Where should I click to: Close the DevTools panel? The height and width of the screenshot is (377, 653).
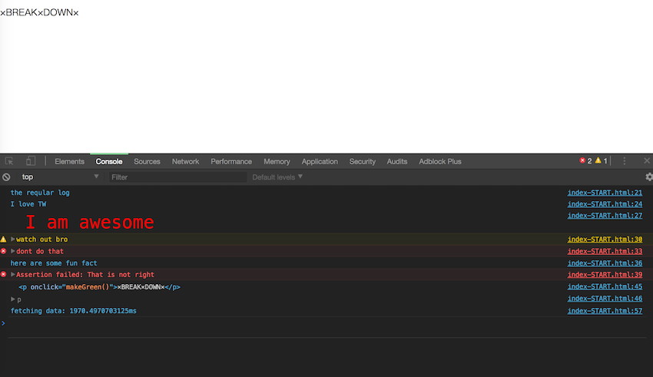(x=646, y=161)
